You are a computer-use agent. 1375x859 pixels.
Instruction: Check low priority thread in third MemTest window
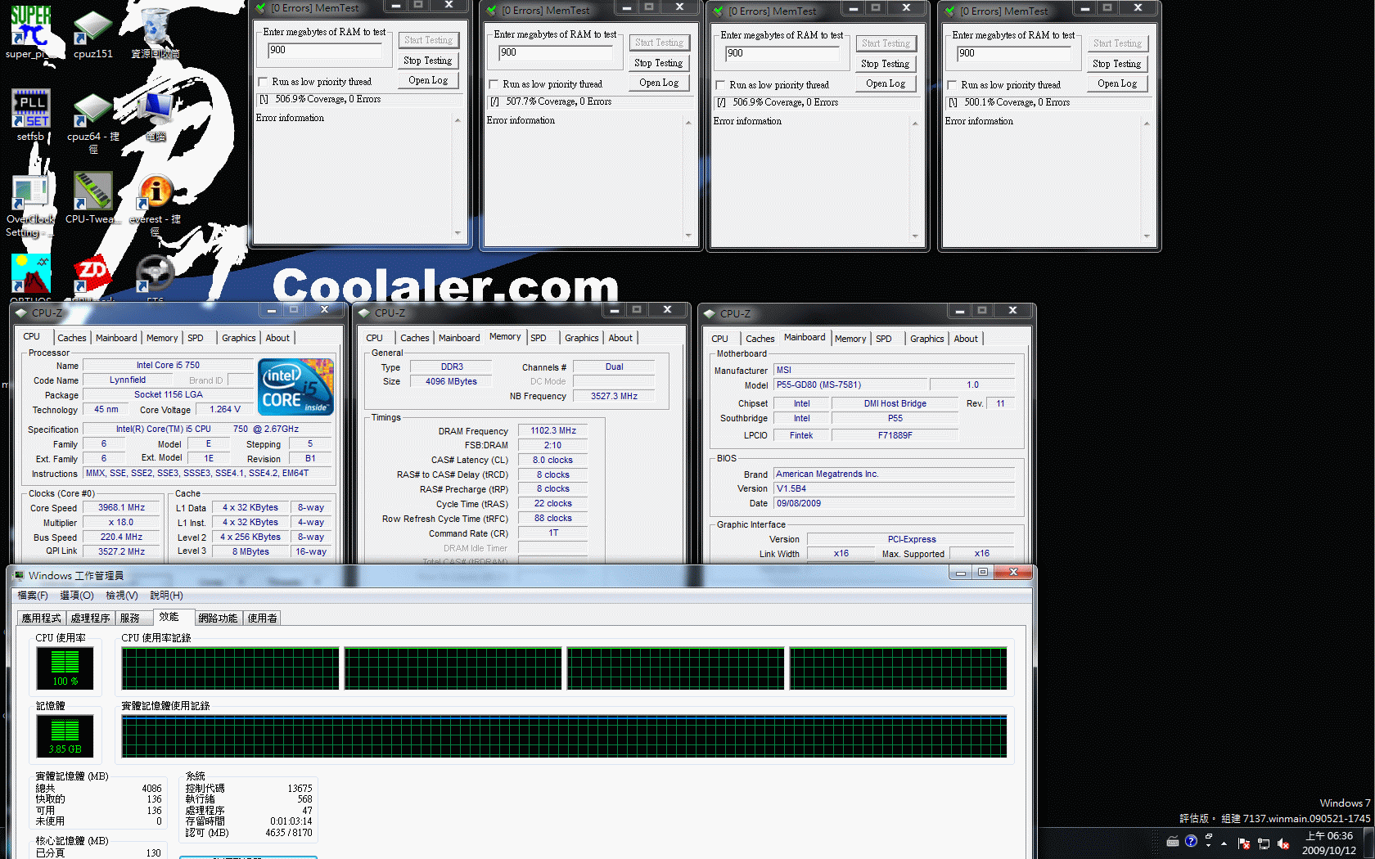point(720,85)
